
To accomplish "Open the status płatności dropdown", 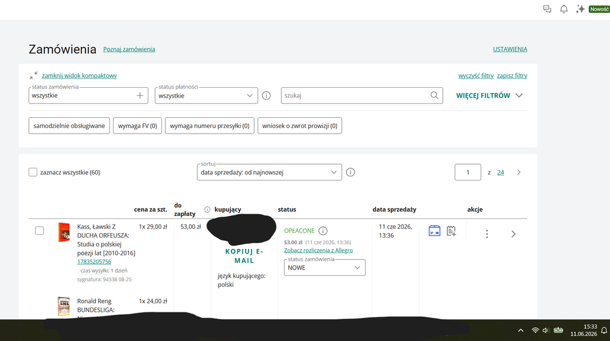I will point(206,96).
